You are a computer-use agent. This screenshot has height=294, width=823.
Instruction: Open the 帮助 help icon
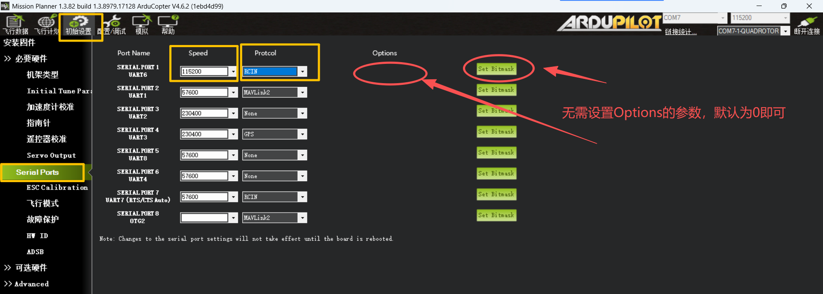[168, 24]
